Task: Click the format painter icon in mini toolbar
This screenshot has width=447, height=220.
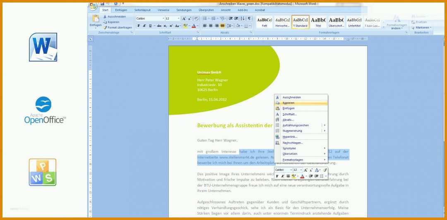Action: coord(325,170)
